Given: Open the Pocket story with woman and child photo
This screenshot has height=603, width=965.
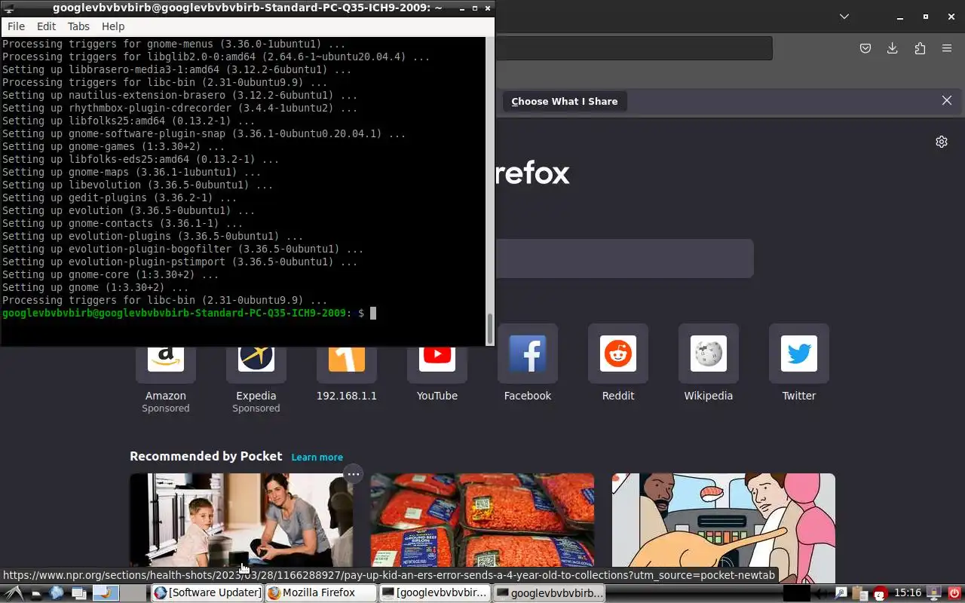Looking at the screenshot, I should click(x=241, y=520).
